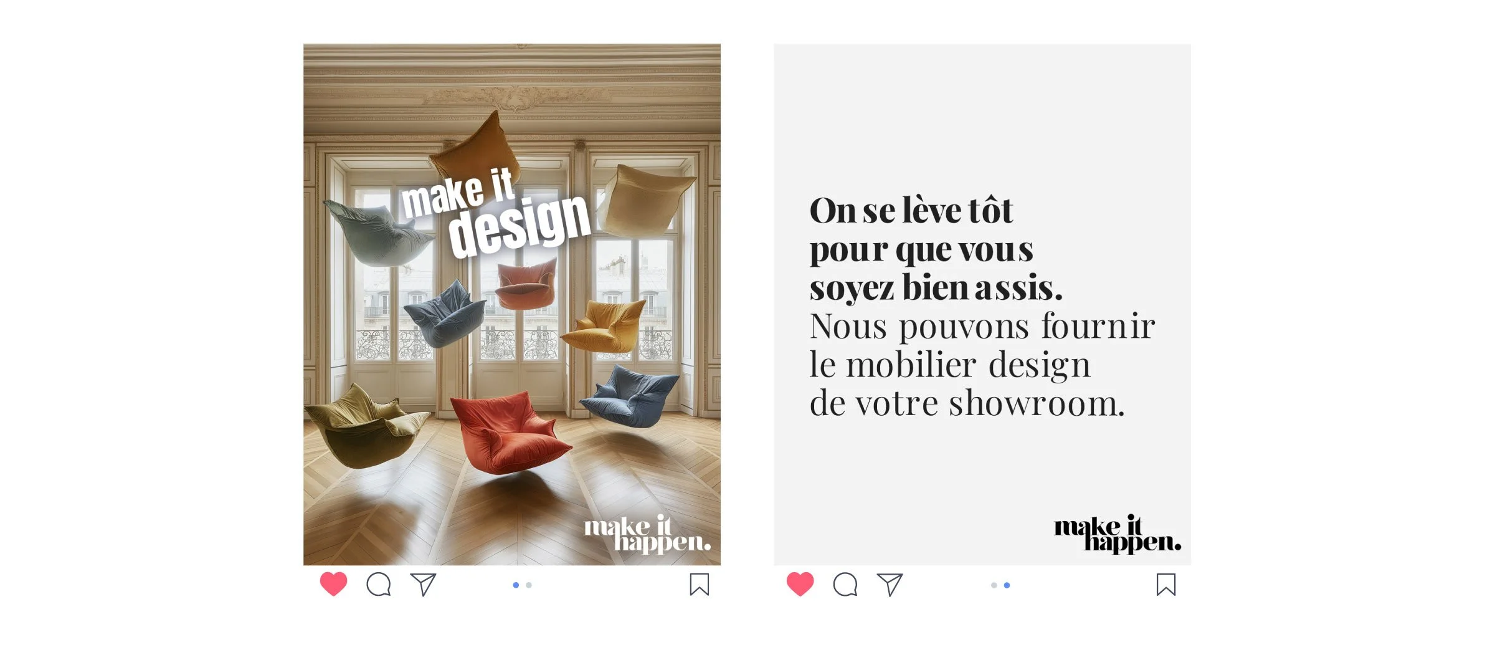
Task: Select second carousel dot under left post
Action: tap(529, 585)
